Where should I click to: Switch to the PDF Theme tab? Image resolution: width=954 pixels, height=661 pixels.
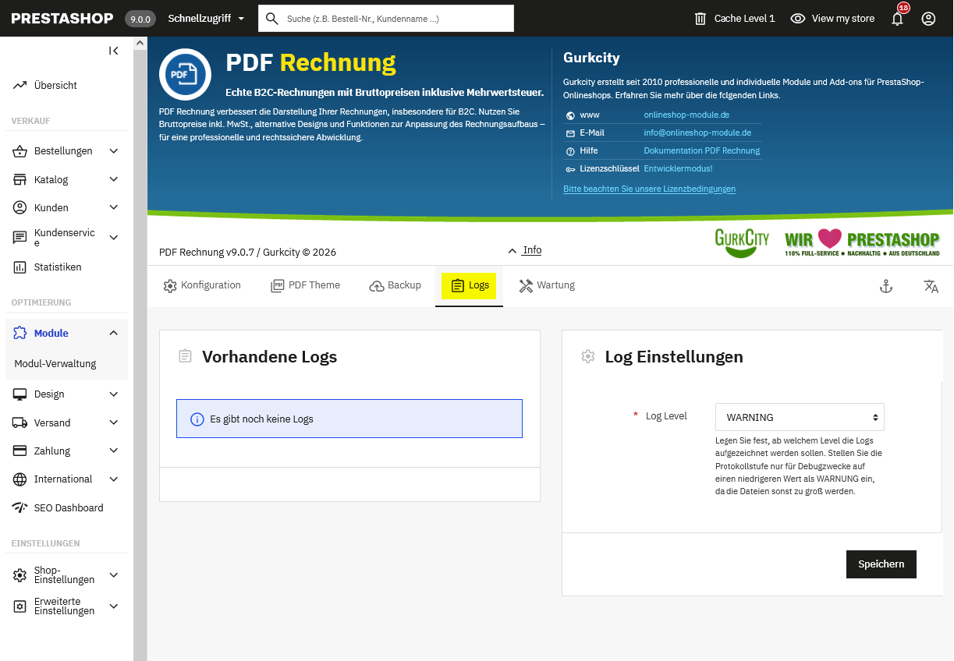pos(305,286)
